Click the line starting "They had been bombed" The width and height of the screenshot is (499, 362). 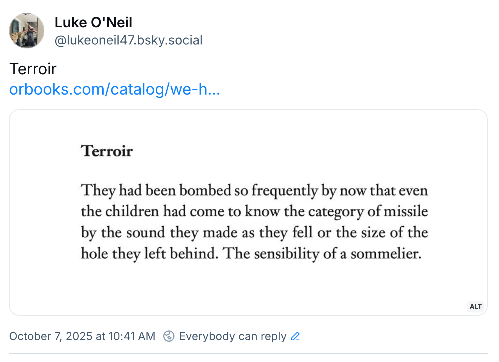click(x=254, y=191)
